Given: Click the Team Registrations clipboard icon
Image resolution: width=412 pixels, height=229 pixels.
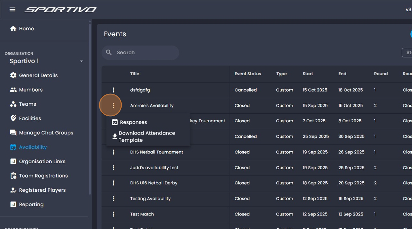Looking at the screenshot, I should click(x=13, y=176).
